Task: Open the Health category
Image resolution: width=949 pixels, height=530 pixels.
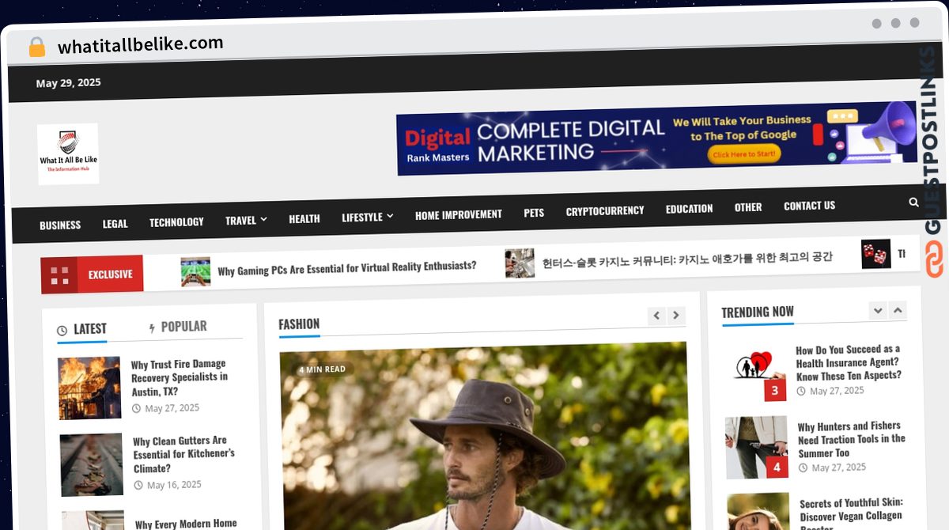Action: coord(304,219)
